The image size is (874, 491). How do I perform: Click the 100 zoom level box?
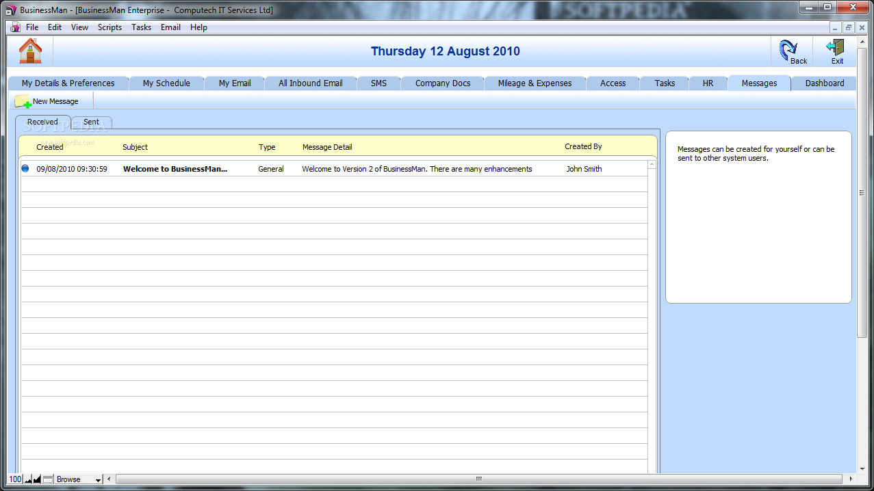[15, 479]
